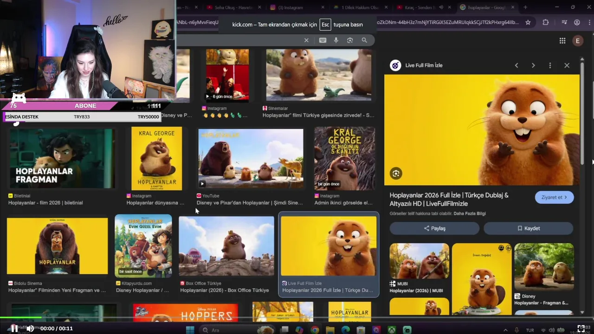The height and width of the screenshot is (334, 594).
Task: Open Google Lens image search
Action: (350, 40)
